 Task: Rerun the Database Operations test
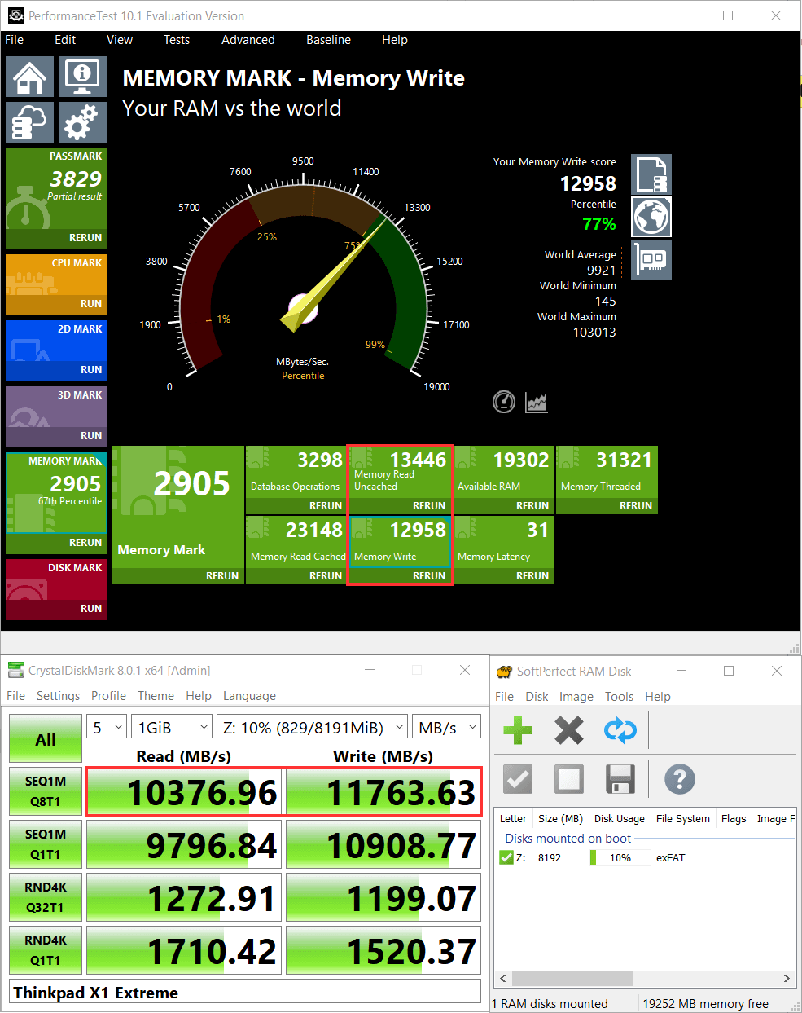(x=326, y=506)
